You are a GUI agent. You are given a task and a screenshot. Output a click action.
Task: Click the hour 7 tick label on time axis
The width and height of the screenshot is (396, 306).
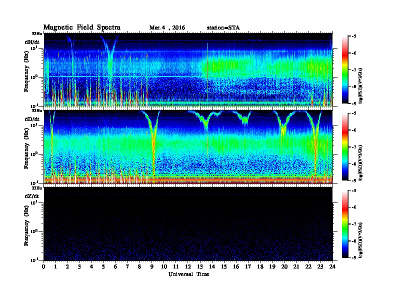(x=127, y=266)
